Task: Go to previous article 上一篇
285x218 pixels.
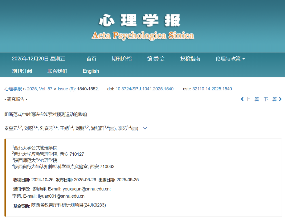Action: [x=250, y=99]
